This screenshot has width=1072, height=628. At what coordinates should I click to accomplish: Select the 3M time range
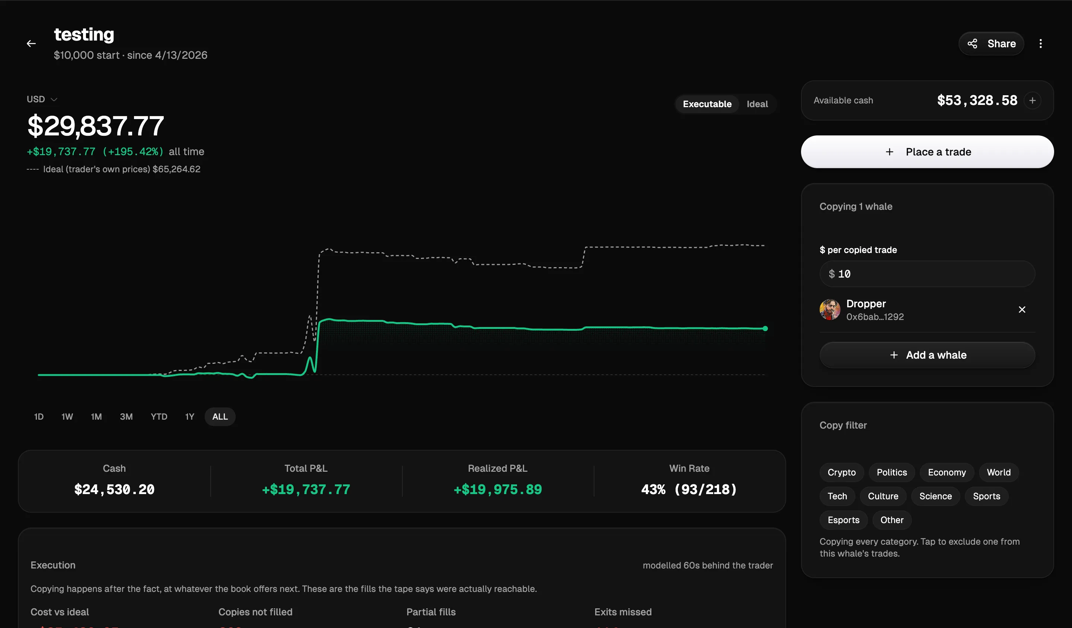click(x=126, y=417)
